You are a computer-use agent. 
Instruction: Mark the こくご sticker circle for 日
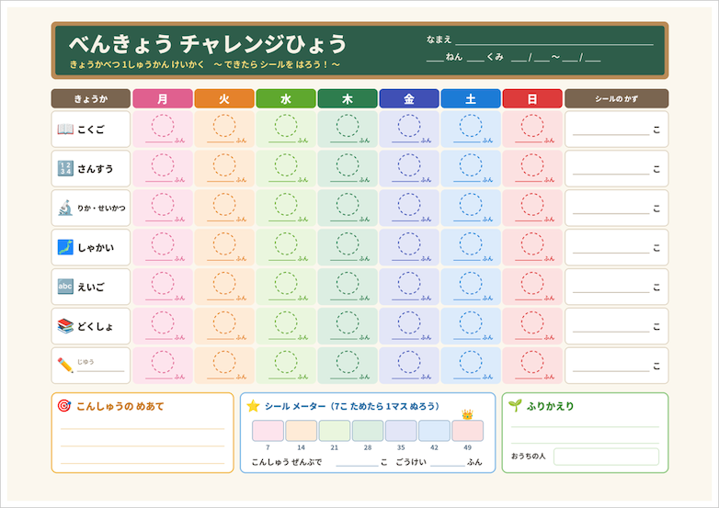click(x=532, y=126)
